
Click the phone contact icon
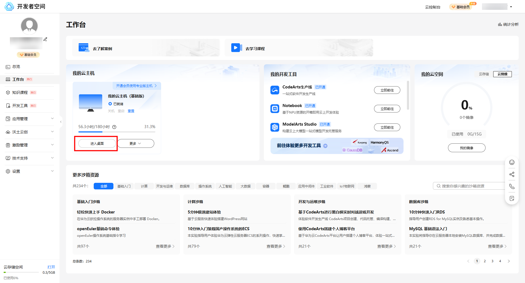point(512,186)
